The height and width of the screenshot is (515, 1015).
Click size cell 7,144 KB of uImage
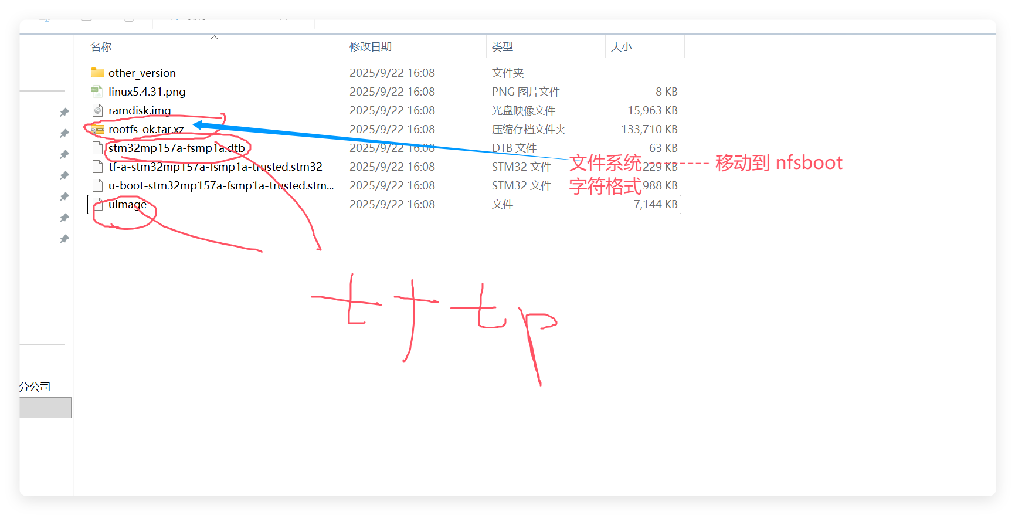tap(656, 204)
